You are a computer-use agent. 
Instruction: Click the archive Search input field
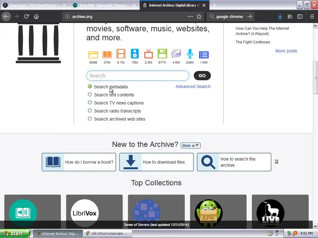click(138, 76)
